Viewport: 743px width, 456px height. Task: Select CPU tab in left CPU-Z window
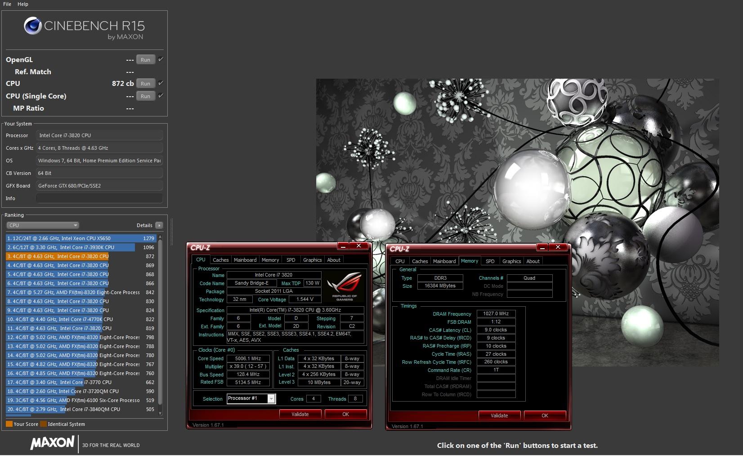click(201, 259)
